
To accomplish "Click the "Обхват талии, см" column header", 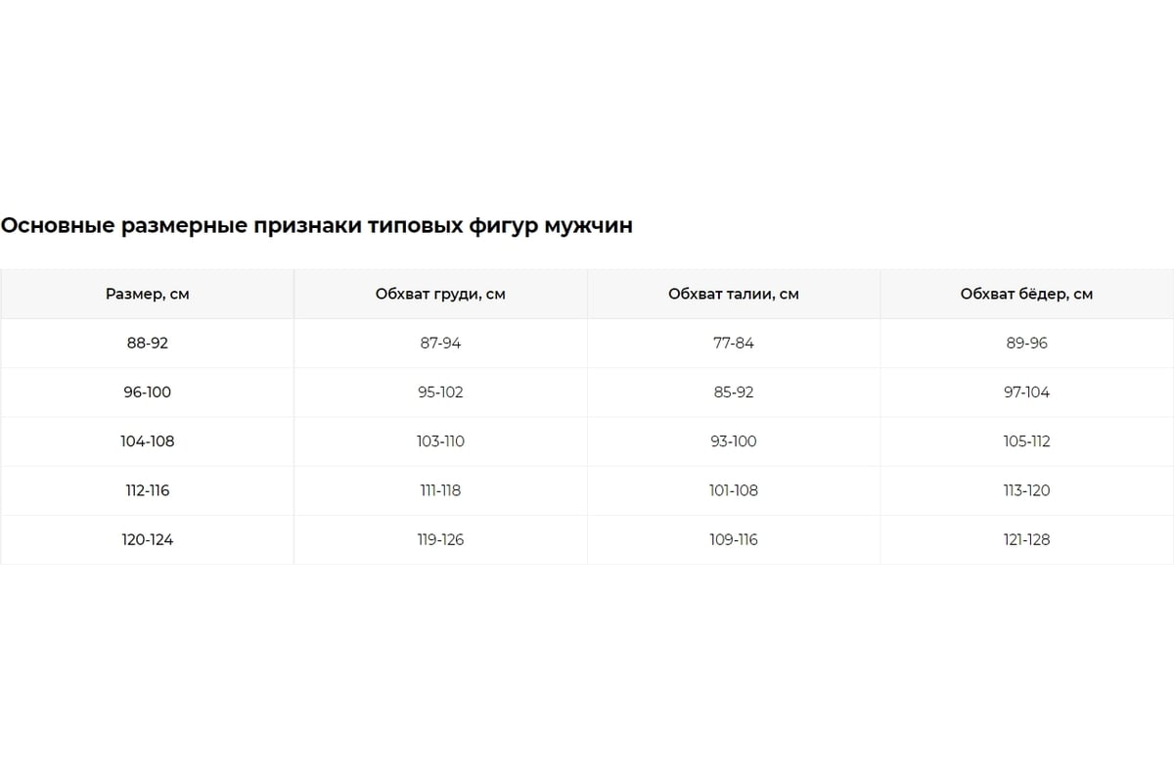I will tap(734, 294).
